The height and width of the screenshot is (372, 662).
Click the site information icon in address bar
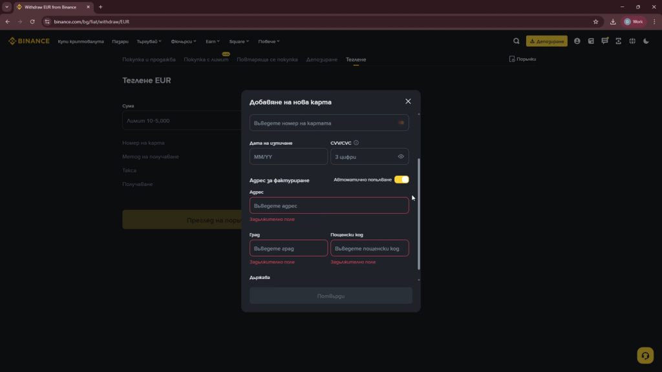pyautogui.click(x=47, y=21)
